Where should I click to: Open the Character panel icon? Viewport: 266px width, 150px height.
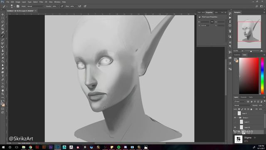pos(230,42)
